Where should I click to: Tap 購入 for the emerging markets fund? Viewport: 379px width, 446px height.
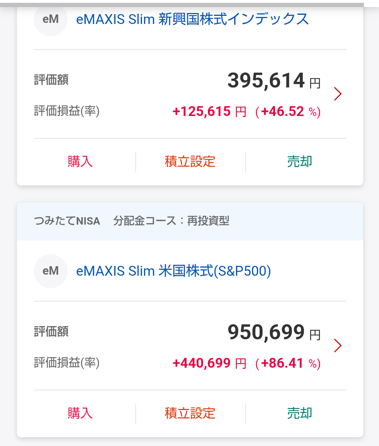80,161
